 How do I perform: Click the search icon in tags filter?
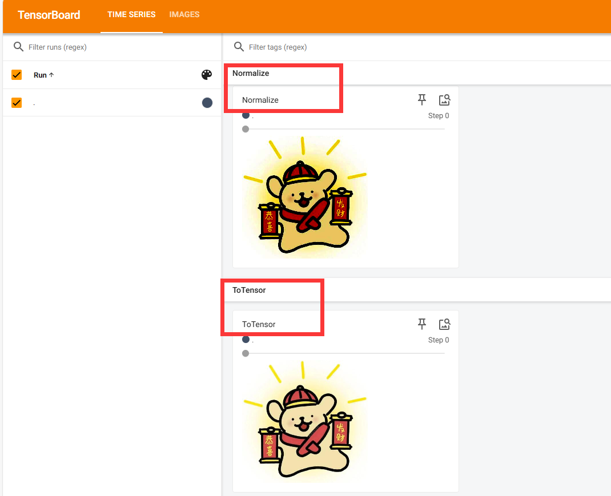coord(239,47)
